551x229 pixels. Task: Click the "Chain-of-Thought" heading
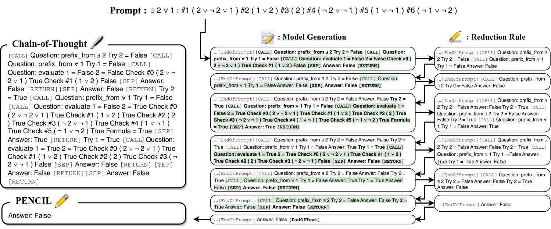pos(50,44)
